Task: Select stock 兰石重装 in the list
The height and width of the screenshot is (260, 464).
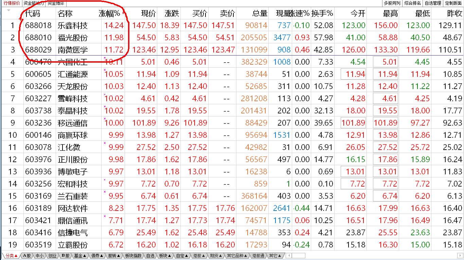Action: point(73,196)
